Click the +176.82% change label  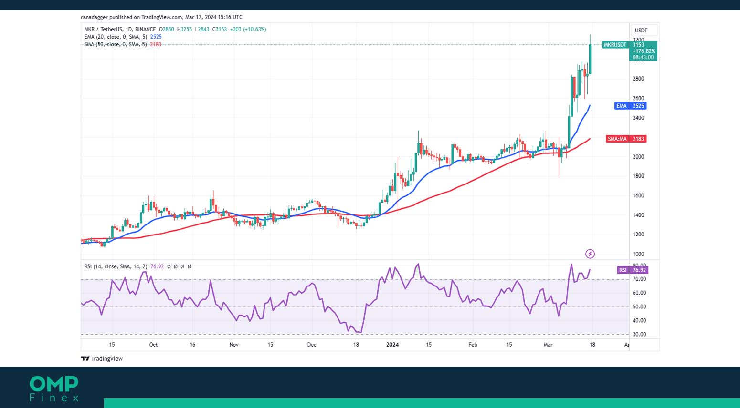(644, 51)
